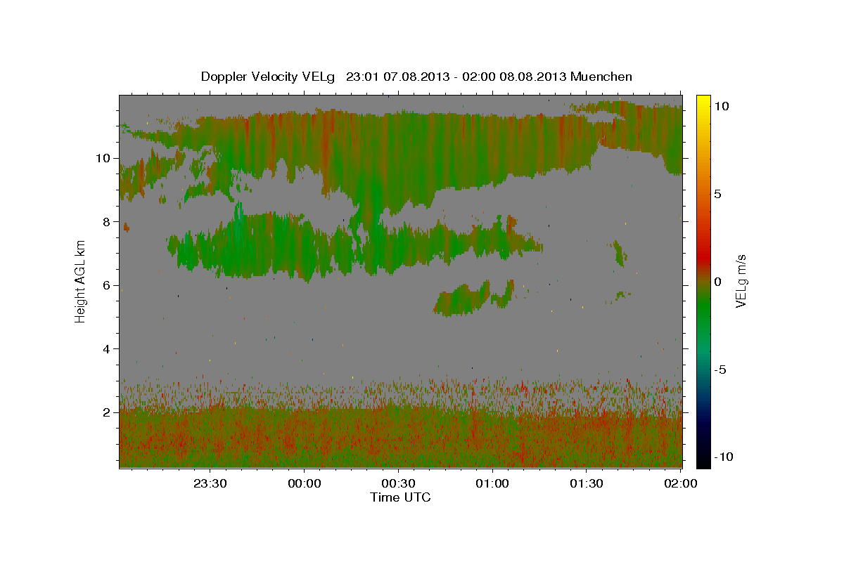844x562 pixels.
Task: Select the 01:00 time tick label
Action: (x=492, y=483)
